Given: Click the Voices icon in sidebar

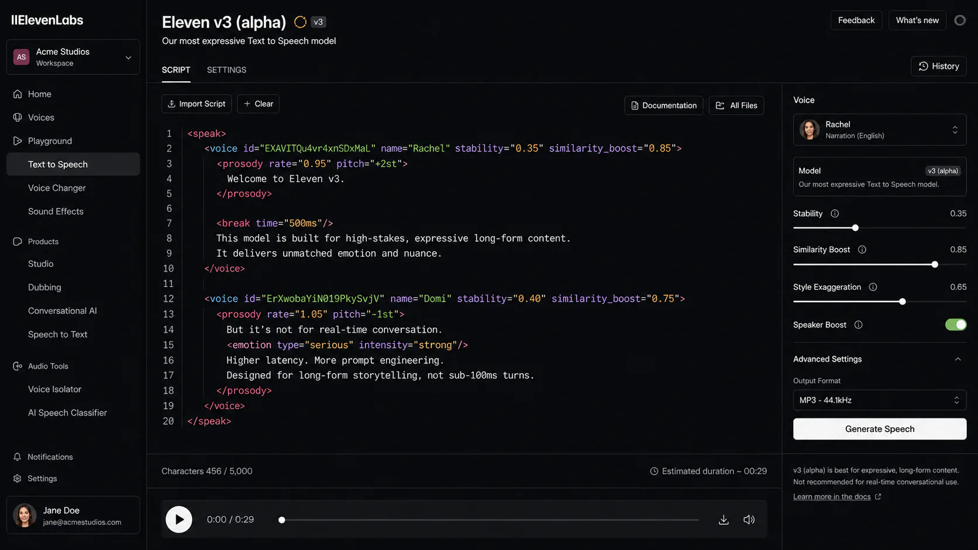Looking at the screenshot, I should pyautogui.click(x=18, y=117).
